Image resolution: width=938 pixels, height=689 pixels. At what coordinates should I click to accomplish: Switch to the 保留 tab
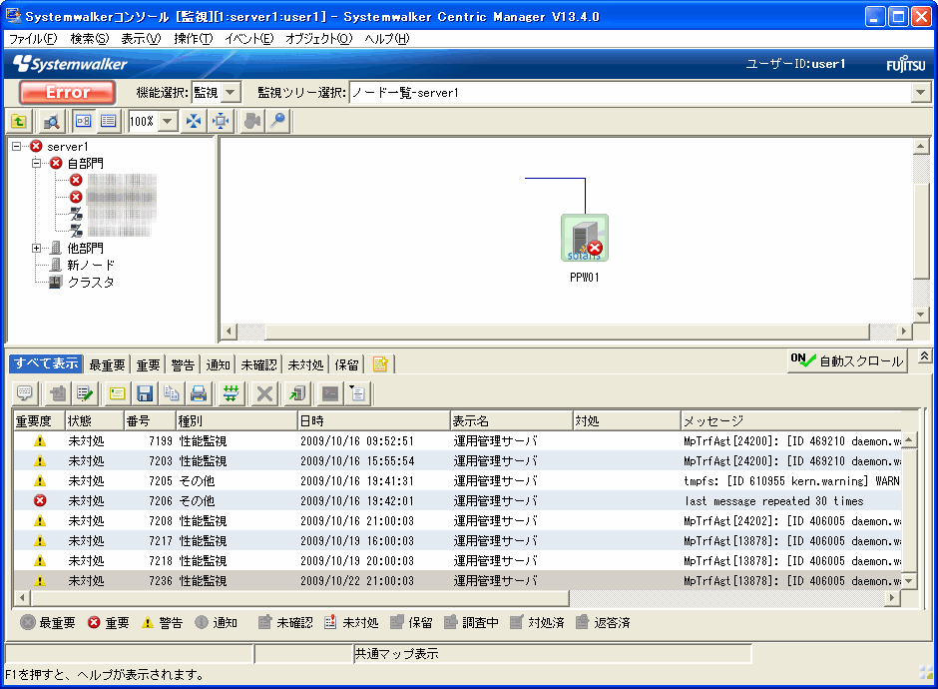(x=346, y=364)
